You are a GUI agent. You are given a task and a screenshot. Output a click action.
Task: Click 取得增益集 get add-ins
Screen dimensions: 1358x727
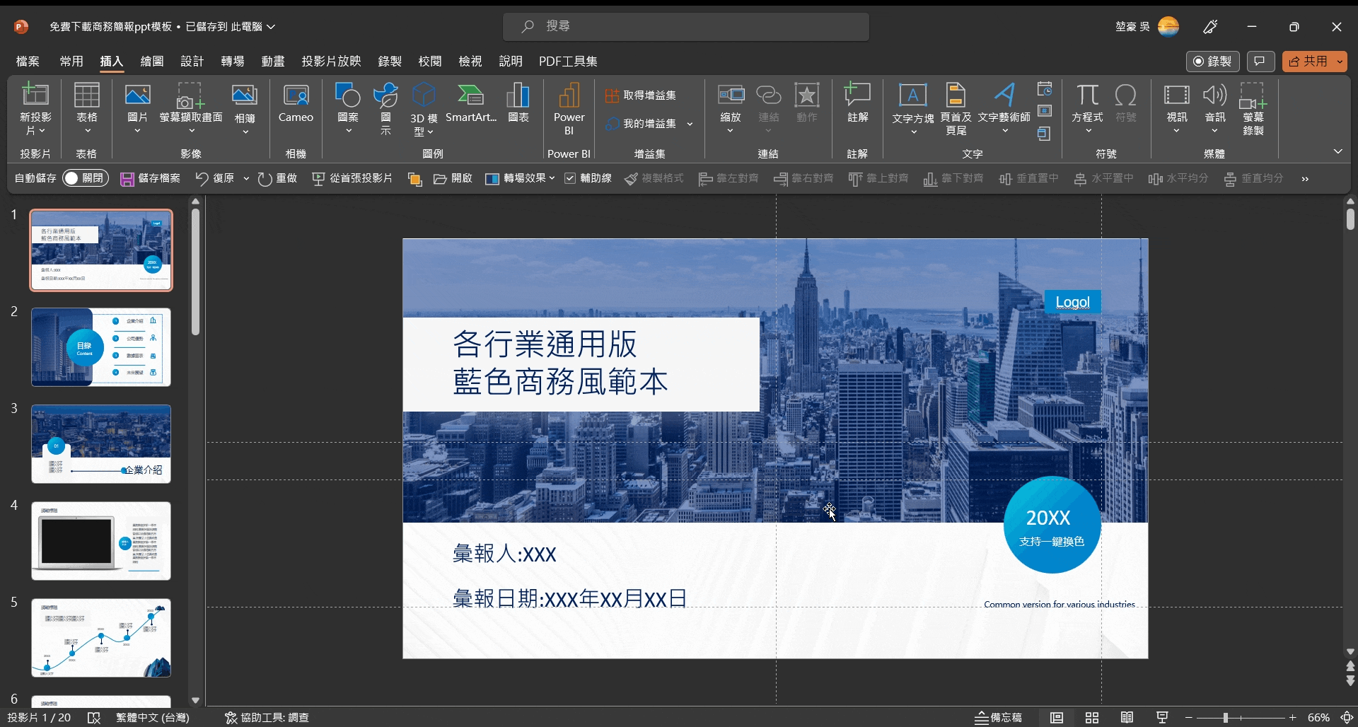pyautogui.click(x=641, y=95)
